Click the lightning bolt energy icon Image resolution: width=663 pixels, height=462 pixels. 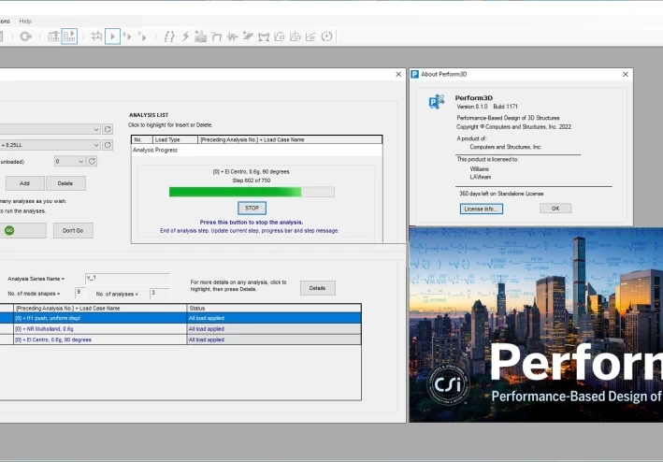click(185, 36)
